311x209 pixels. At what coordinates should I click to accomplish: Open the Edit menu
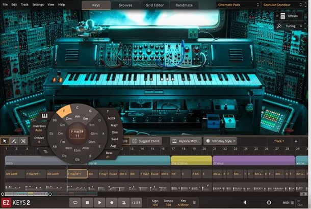point(14,5)
